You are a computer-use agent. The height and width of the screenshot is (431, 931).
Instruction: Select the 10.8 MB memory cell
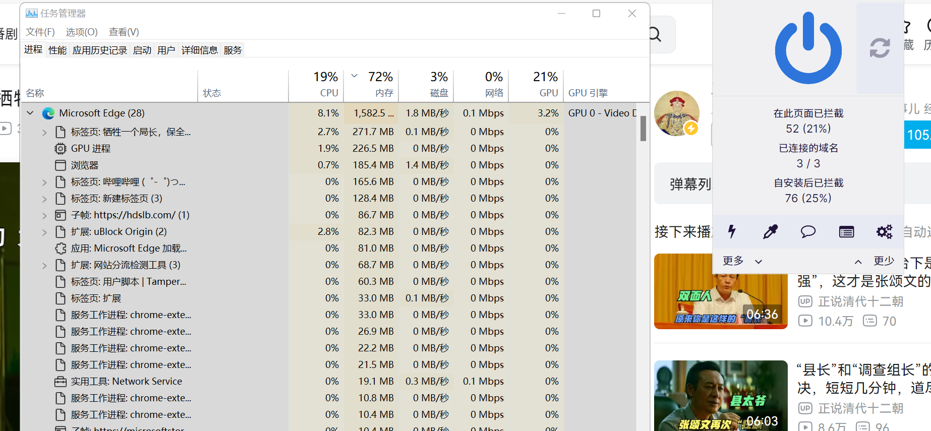pyautogui.click(x=371, y=398)
